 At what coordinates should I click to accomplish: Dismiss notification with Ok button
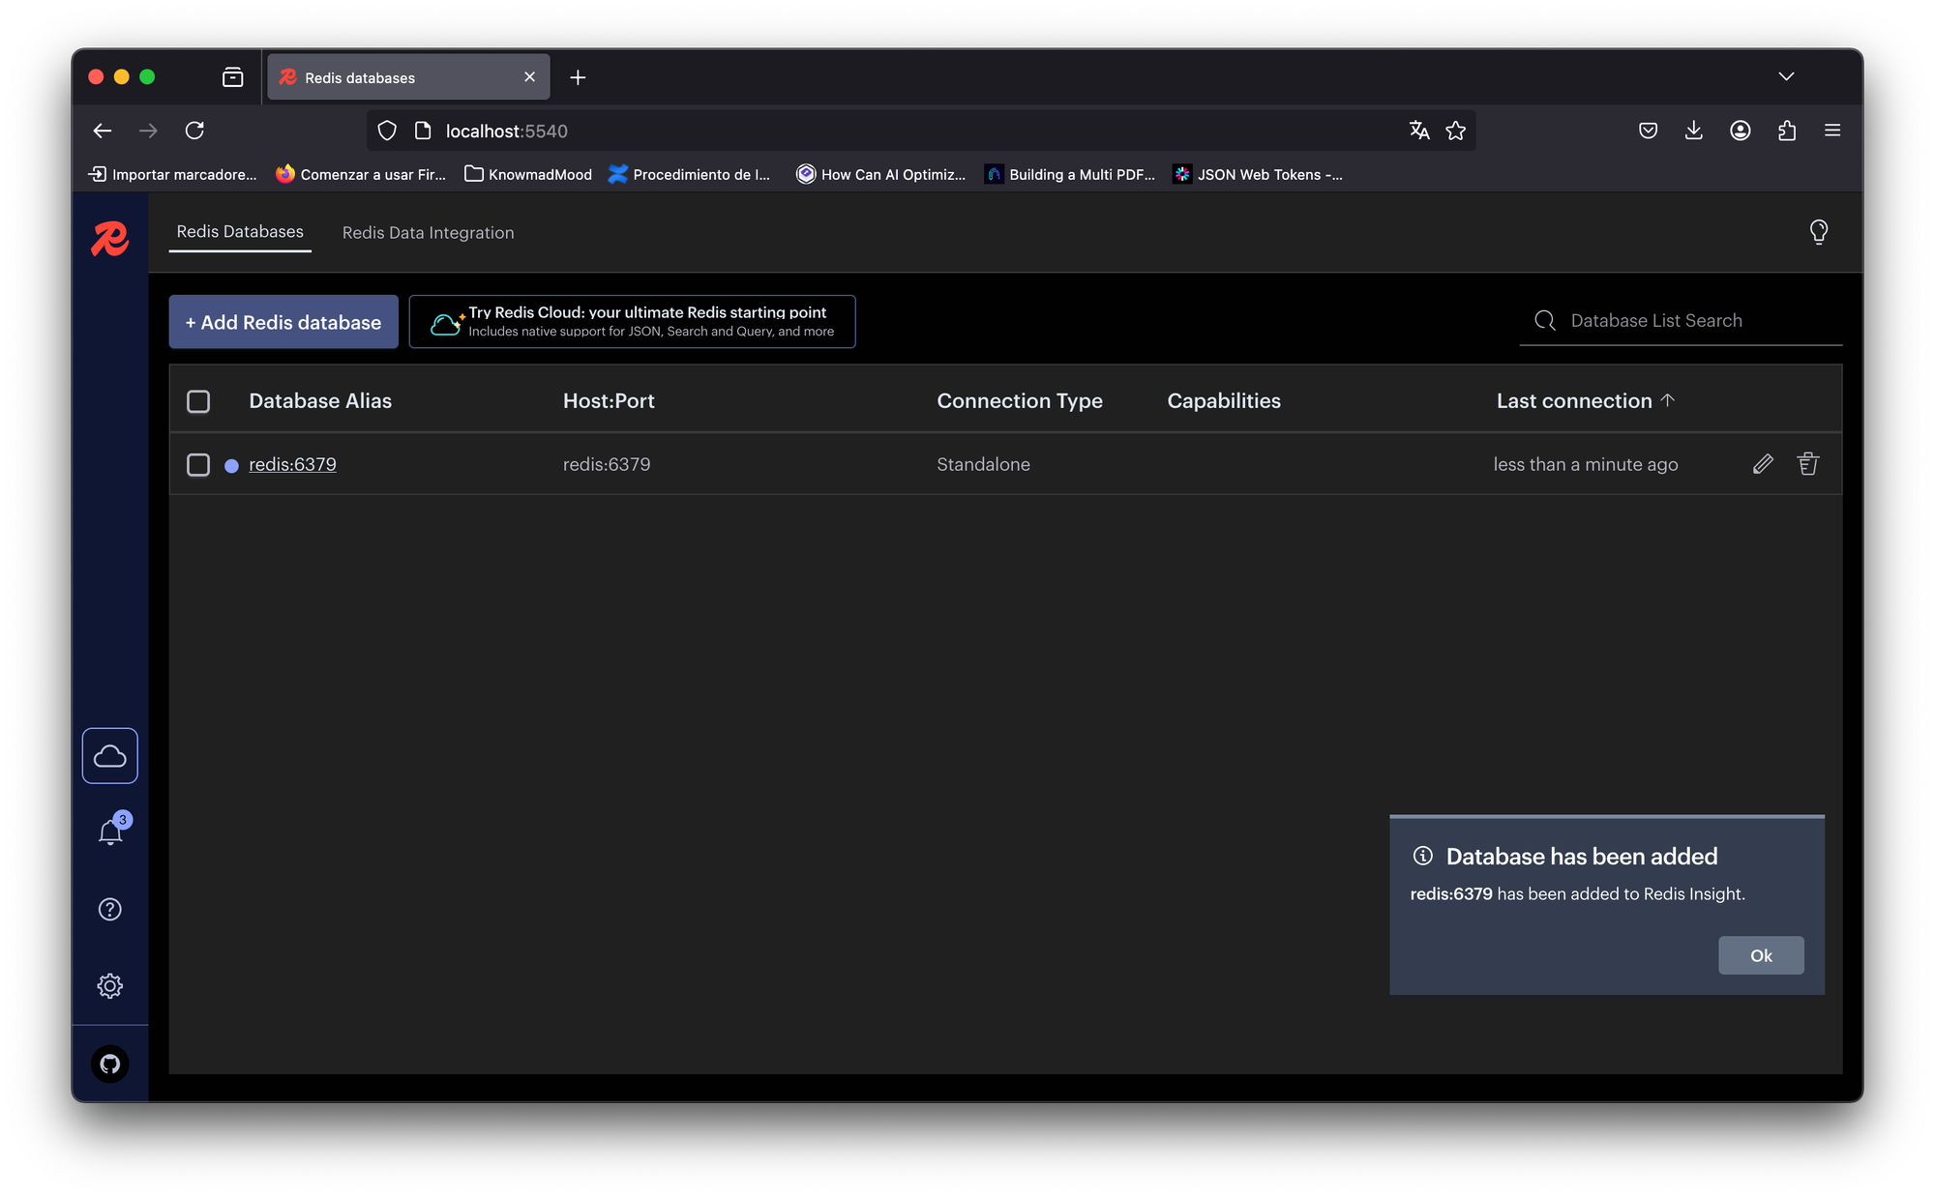[x=1760, y=955]
